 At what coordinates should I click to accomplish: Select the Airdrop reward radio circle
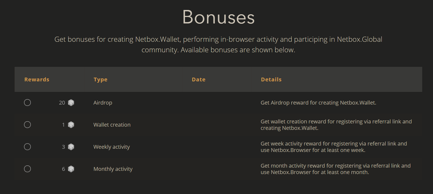[x=27, y=103]
